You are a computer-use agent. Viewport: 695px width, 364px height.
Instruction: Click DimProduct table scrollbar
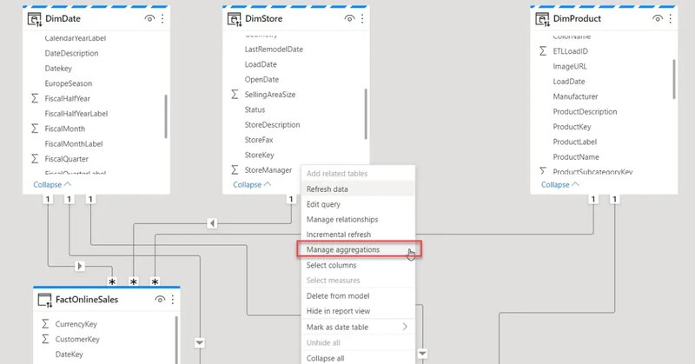point(674,79)
